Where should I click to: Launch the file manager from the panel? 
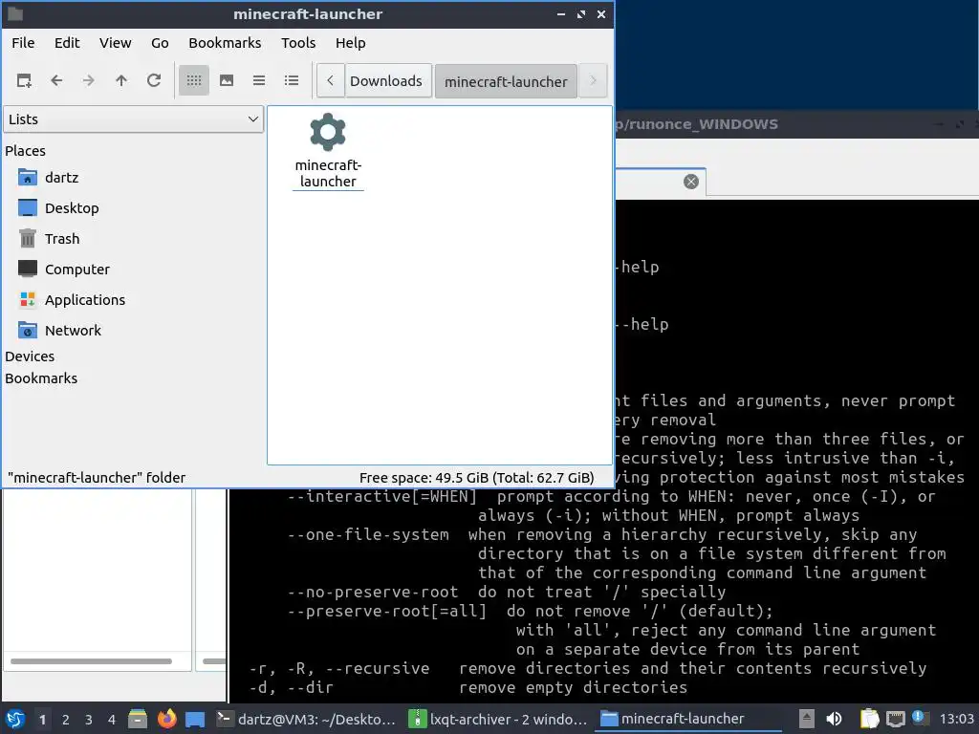click(138, 719)
